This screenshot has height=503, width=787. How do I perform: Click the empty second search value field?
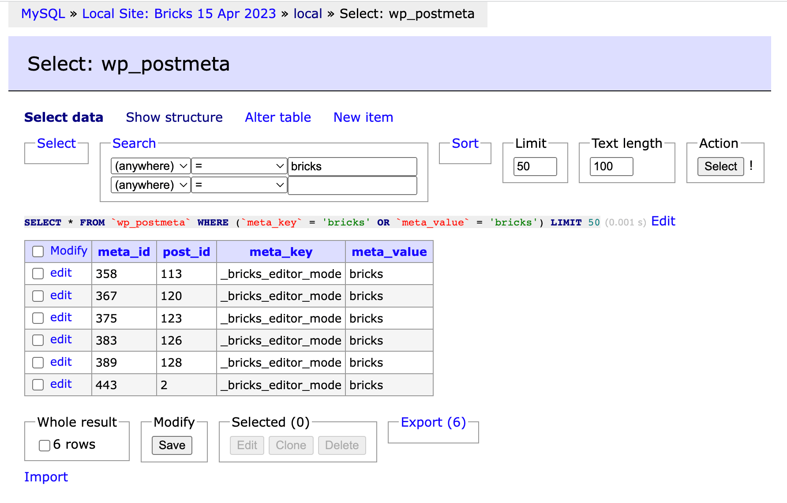click(x=352, y=185)
